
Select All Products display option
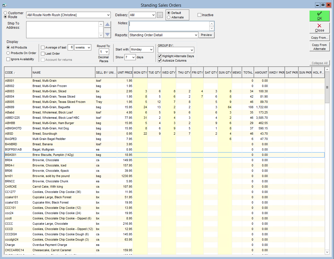click(x=8, y=47)
